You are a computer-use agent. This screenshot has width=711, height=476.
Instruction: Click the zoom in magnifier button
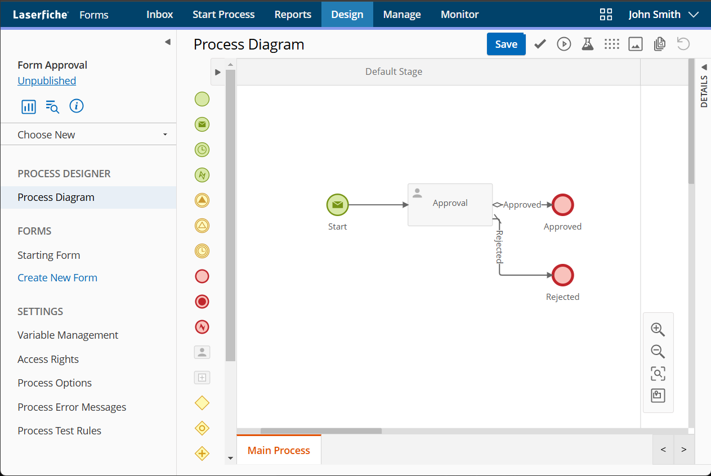coord(658,330)
